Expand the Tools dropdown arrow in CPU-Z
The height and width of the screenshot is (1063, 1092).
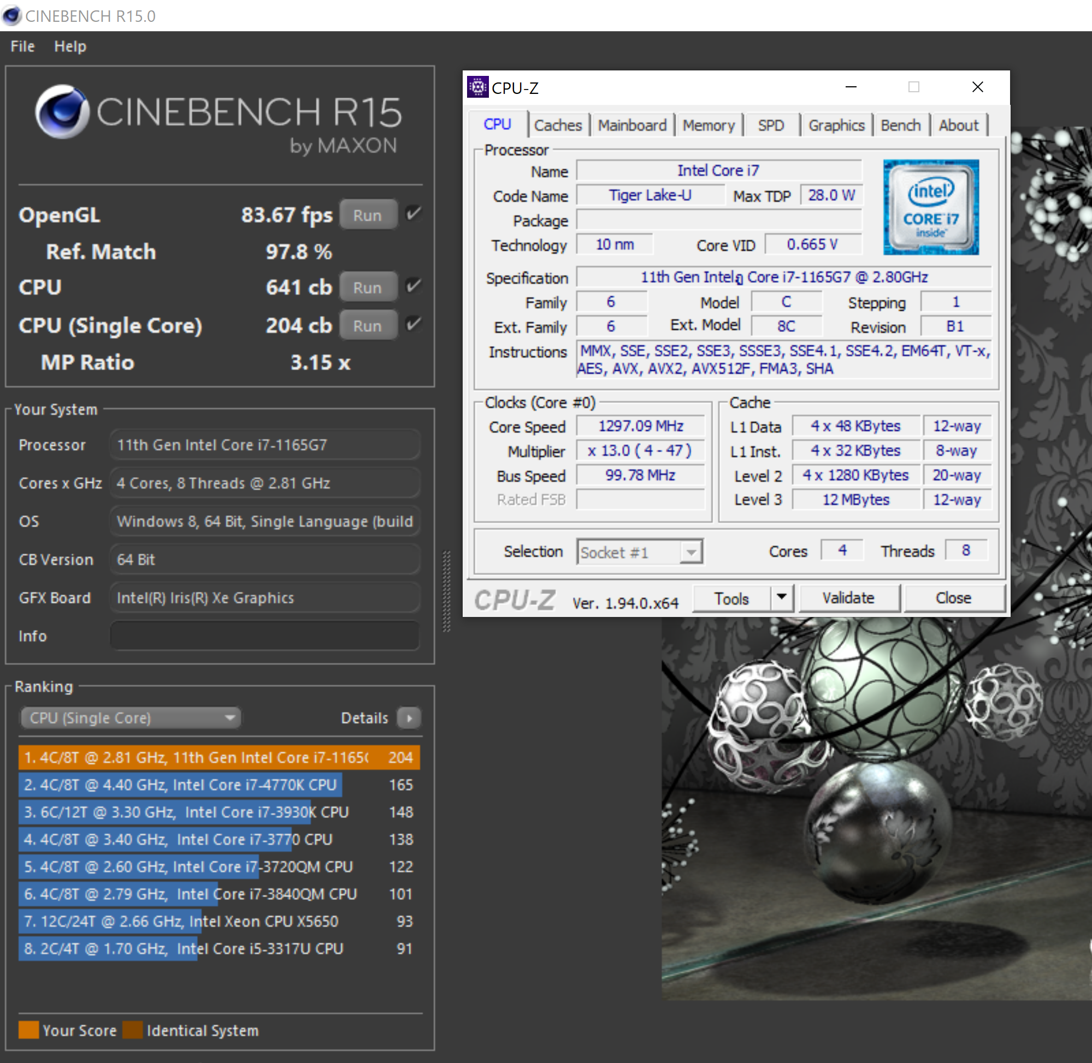[x=783, y=598]
